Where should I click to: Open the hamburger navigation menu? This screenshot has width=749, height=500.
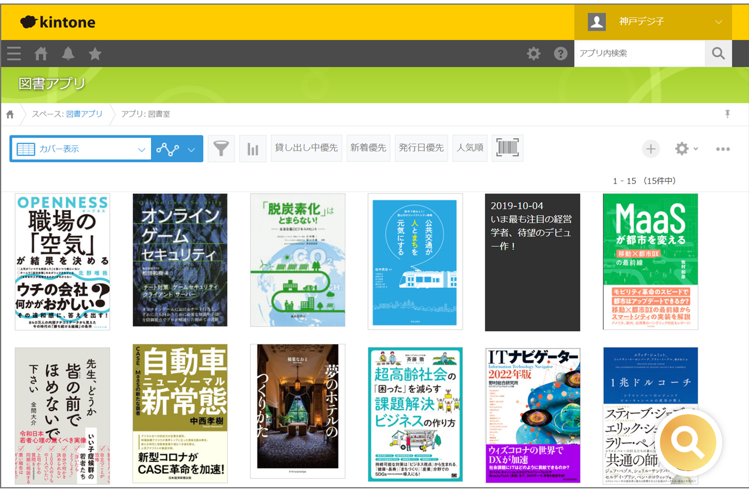tap(14, 54)
